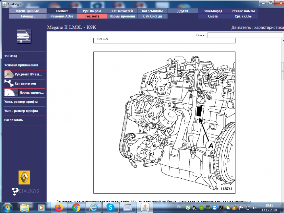Click the Renault logo in the sidebar
284x213 pixels.
(24, 177)
